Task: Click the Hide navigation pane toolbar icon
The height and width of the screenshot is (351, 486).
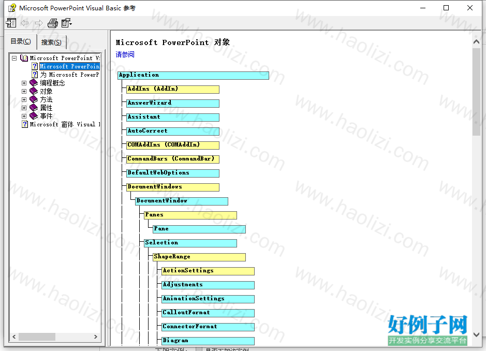Action: (x=11, y=23)
